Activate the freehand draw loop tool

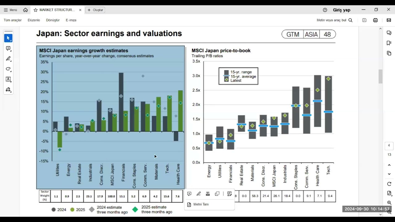click(x=8, y=69)
